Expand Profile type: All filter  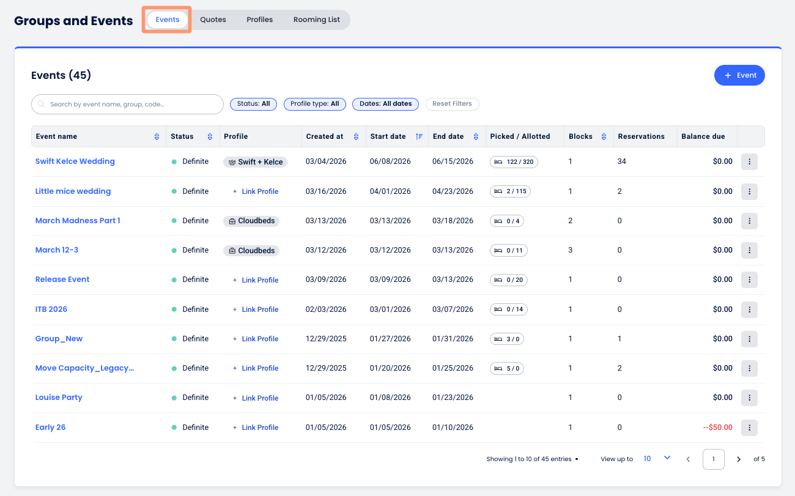coord(314,104)
